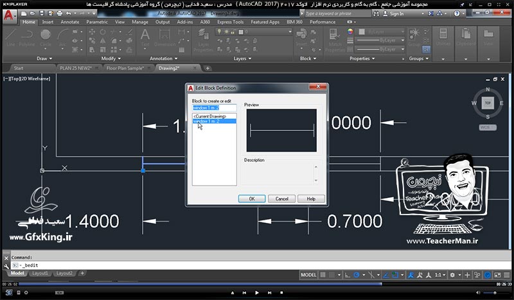Image resolution: width=514 pixels, height=300 pixels.
Task: Select the Line tool in Draw panel
Action: coord(10,37)
